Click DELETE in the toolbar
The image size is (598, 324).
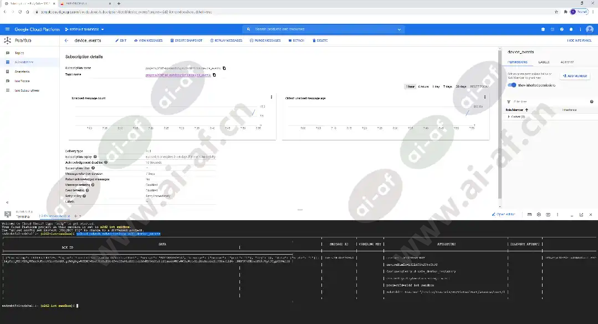pos(320,40)
